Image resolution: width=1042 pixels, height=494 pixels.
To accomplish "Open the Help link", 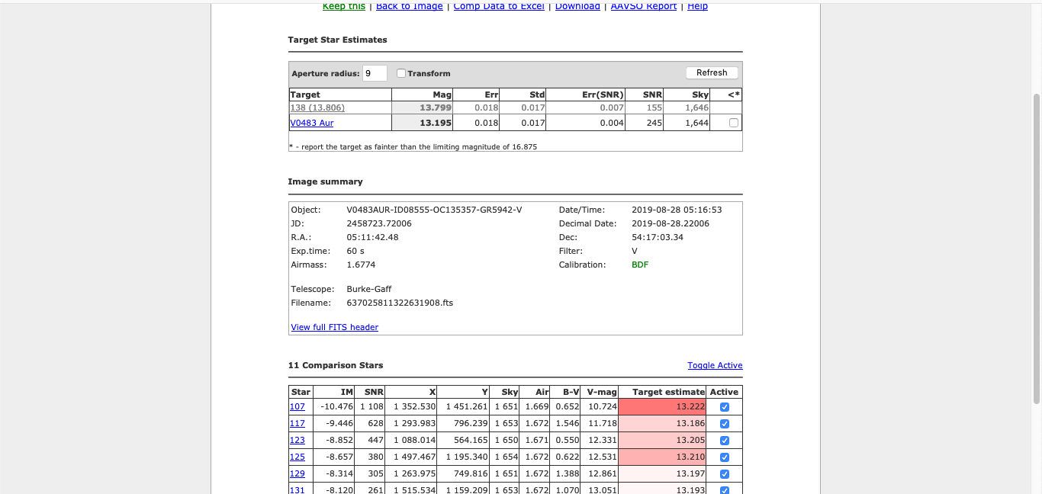I will click(697, 6).
